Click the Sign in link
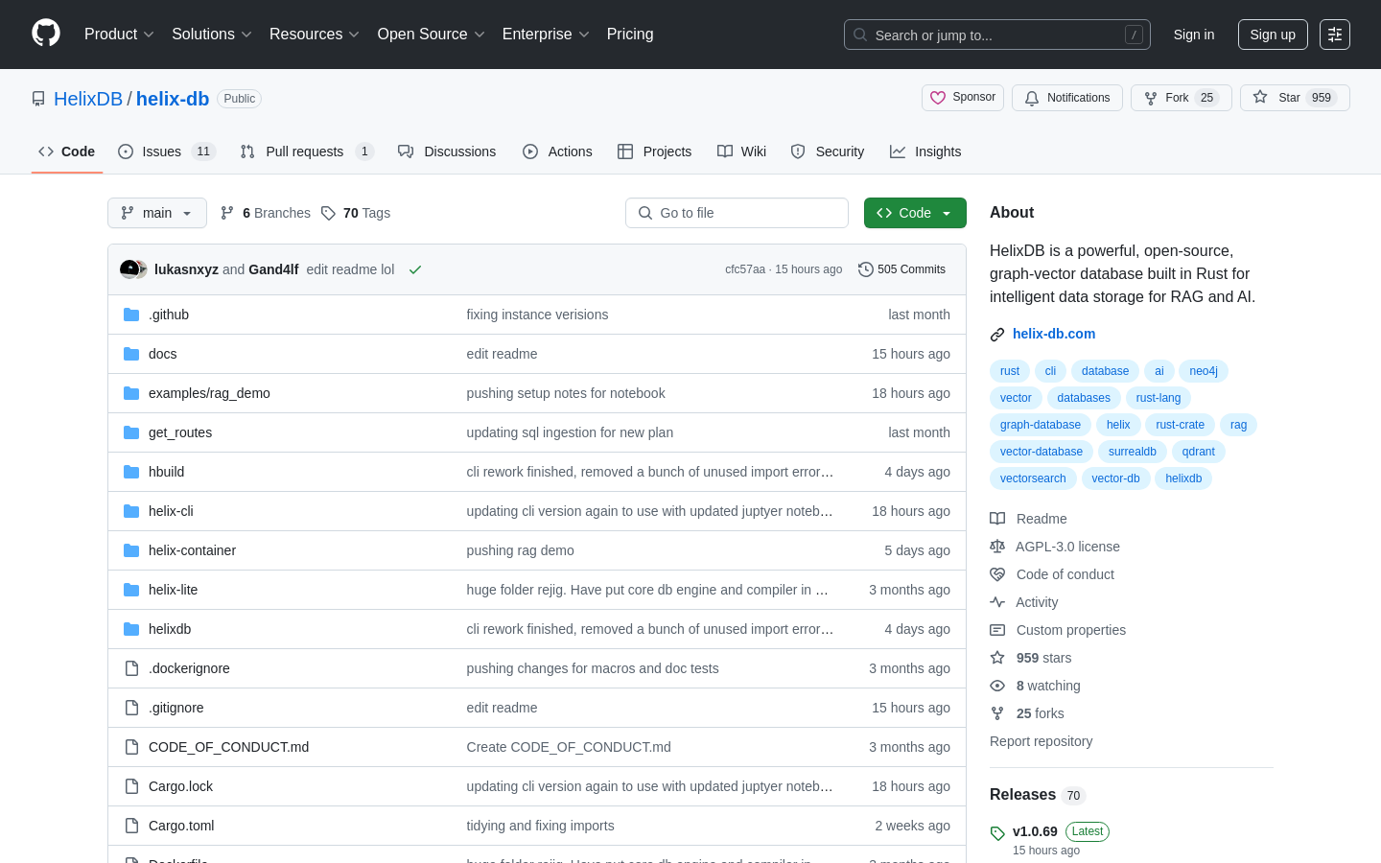The width and height of the screenshot is (1381, 863). (x=1194, y=35)
